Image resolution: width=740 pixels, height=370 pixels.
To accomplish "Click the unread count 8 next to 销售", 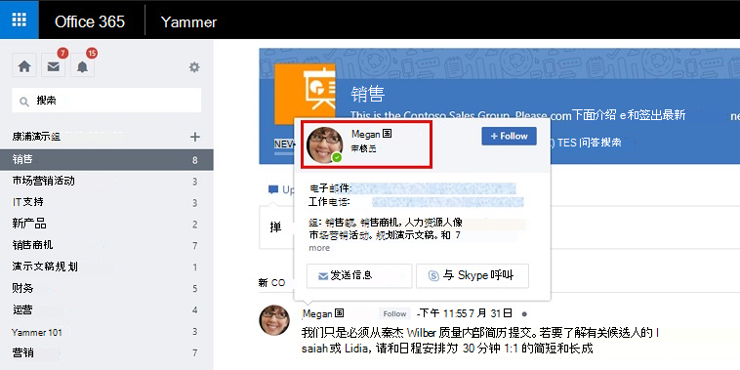I will pos(194,160).
